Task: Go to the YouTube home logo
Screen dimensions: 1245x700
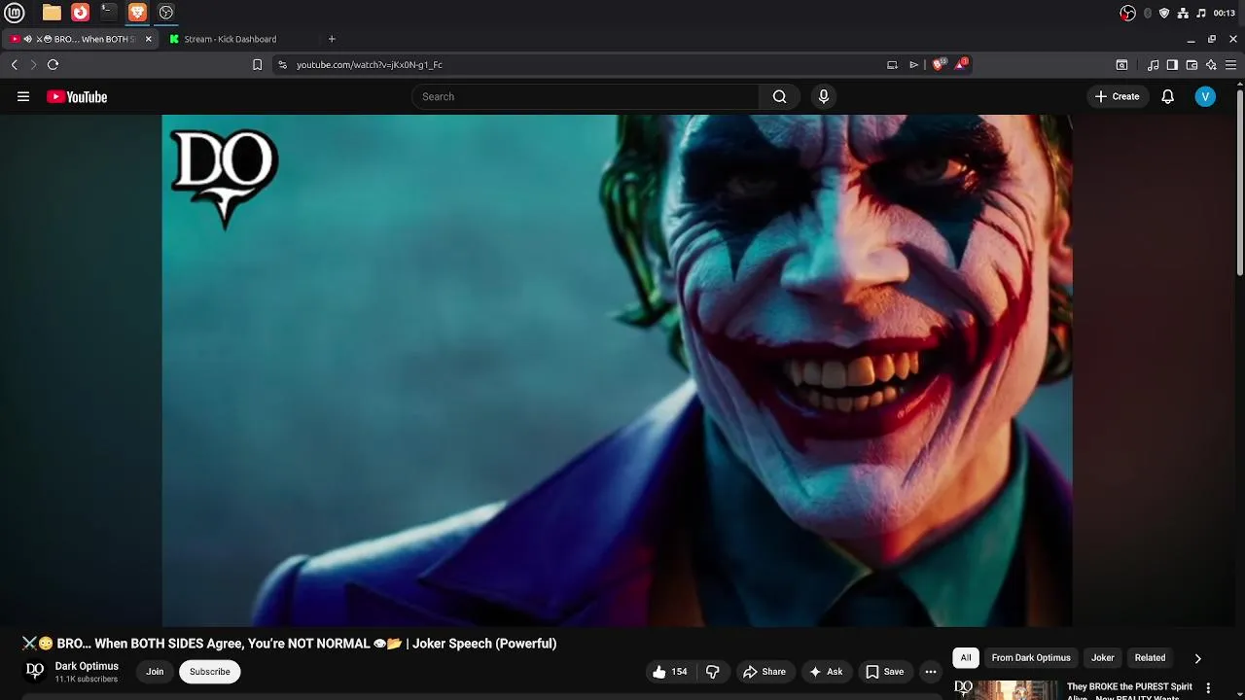Action: click(x=77, y=96)
